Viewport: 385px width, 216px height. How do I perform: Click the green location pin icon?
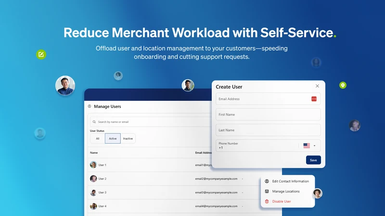(343, 85)
